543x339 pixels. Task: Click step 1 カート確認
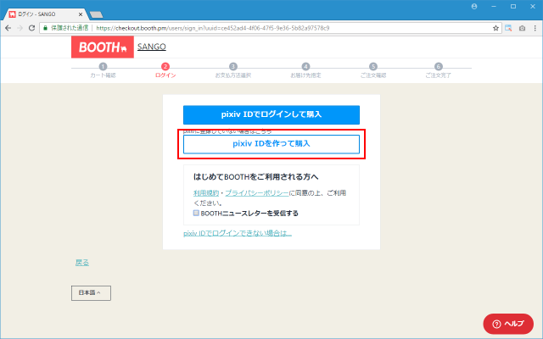tap(103, 70)
